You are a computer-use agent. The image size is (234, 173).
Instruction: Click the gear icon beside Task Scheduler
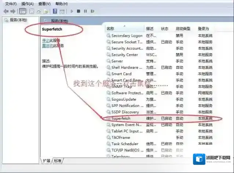pos(108,144)
